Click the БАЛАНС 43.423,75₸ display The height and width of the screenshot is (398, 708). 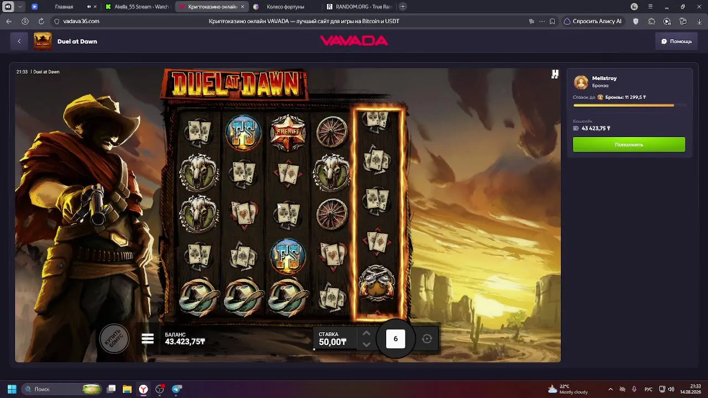coord(185,339)
